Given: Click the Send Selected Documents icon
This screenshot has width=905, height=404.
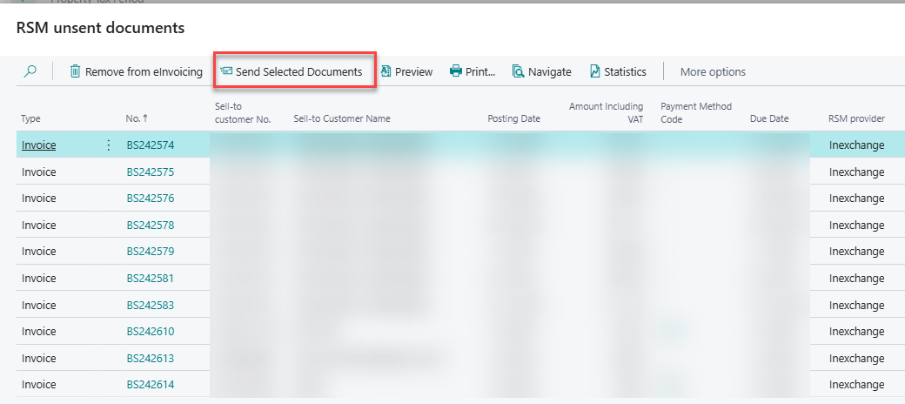Looking at the screenshot, I should click(x=226, y=71).
